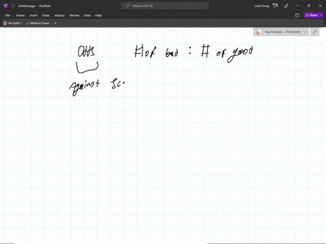326x244 pixels.
Task: Toggle full page view with expand arrows
Action: (x=314, y=32)
